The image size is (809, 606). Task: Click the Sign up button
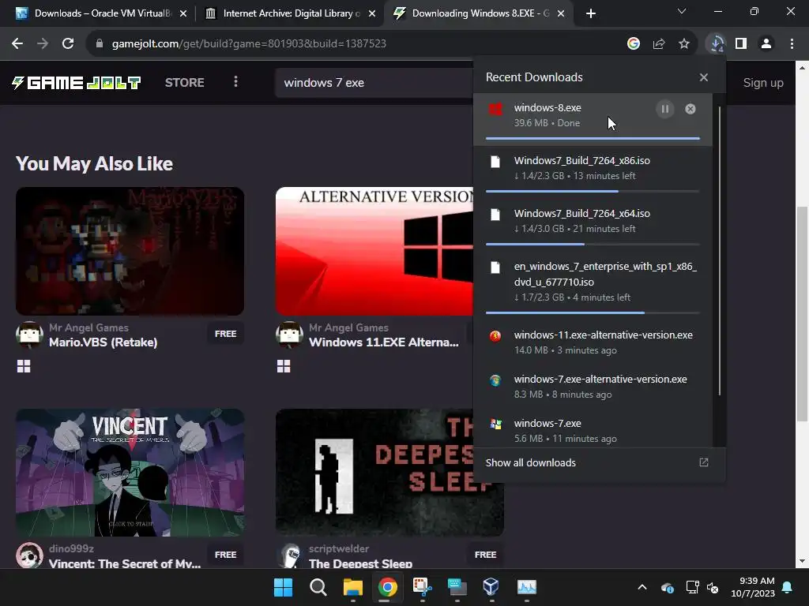[763, 82]
